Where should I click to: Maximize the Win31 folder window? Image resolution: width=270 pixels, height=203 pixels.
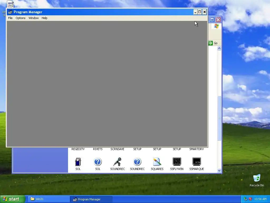point(212,20)
